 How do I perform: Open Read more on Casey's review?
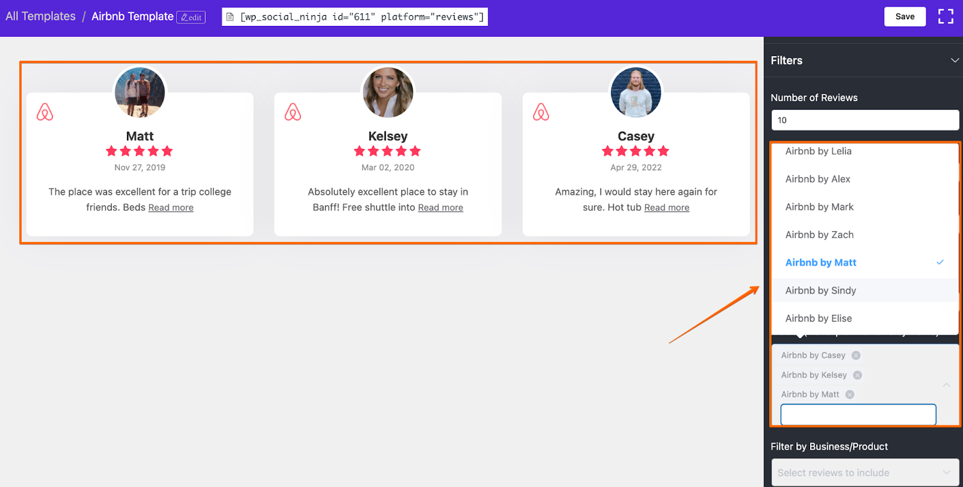pyautogui.click(x=667, y=208)
